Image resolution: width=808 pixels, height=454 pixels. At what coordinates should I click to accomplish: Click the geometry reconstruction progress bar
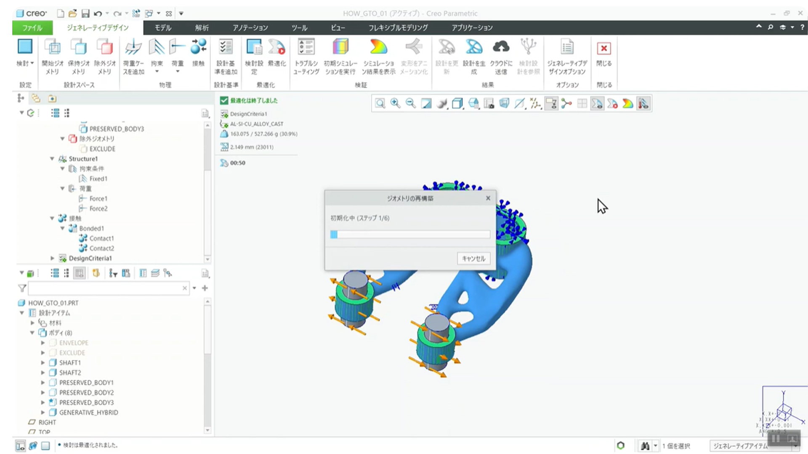[x=410, y=235]
